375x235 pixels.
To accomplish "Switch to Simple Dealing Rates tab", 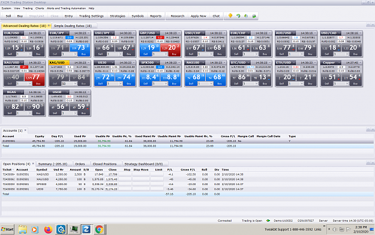I will coord(73,26).
